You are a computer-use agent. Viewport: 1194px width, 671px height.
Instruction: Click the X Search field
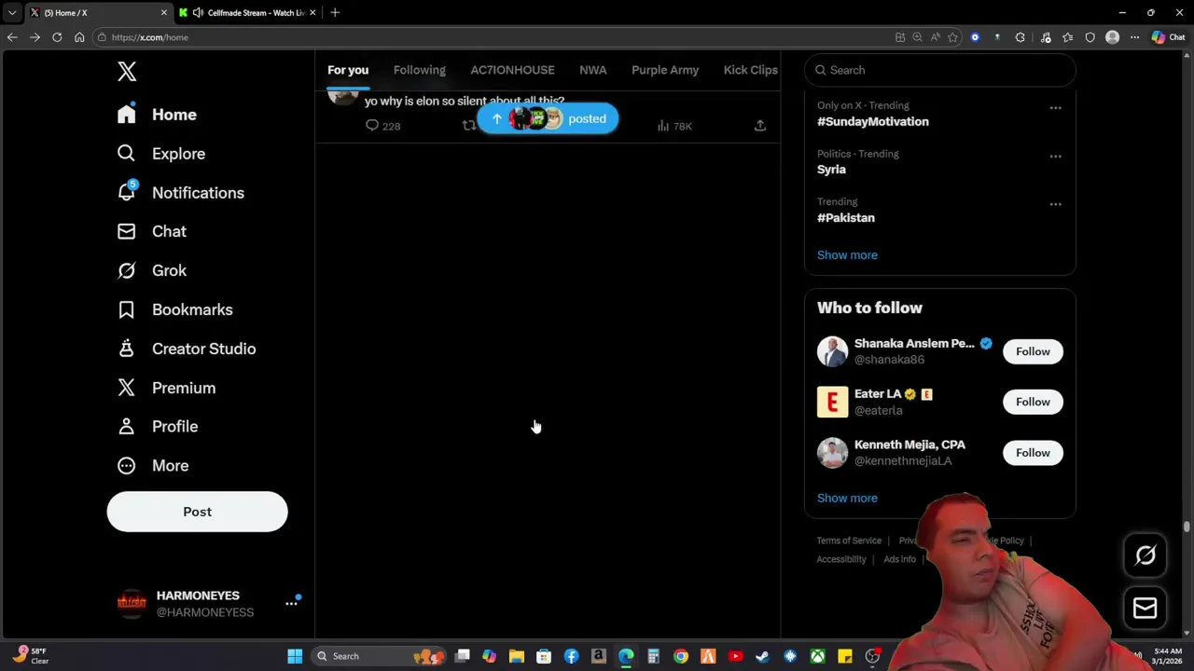tap(939, 70)
